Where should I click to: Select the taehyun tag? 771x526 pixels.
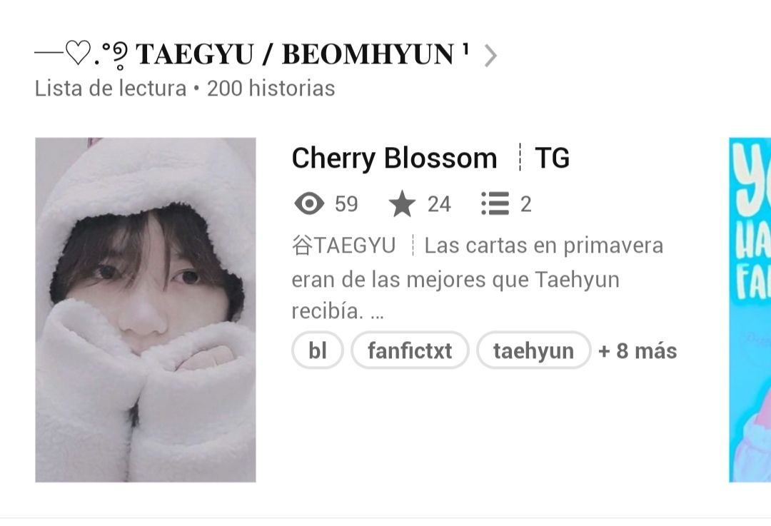[533, 350]
